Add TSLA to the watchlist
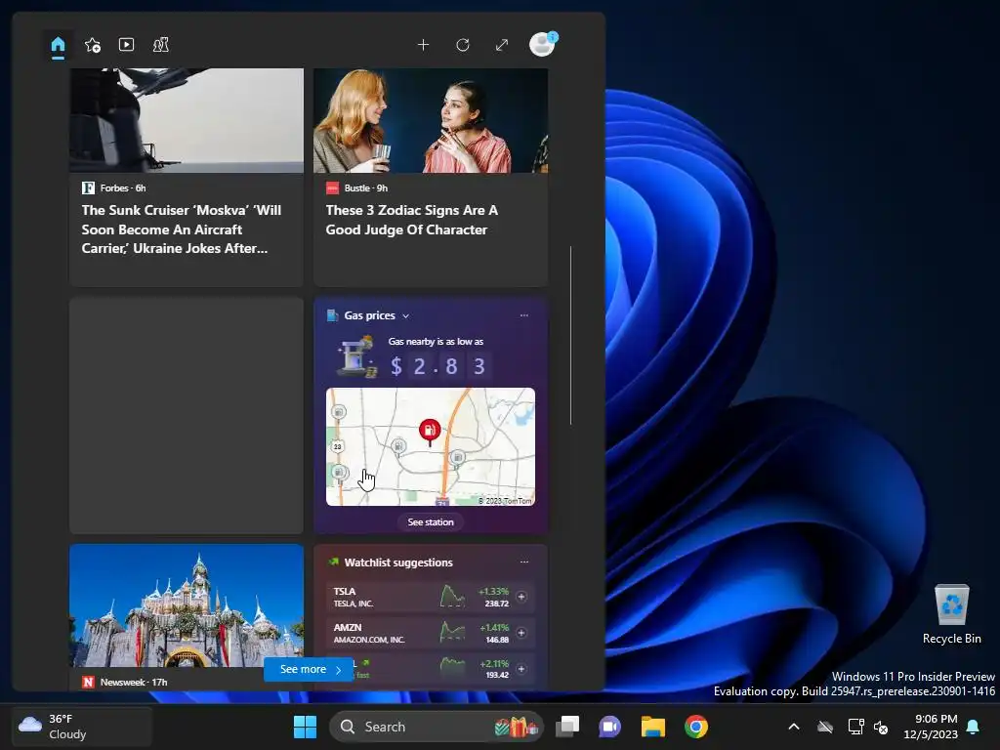Image resolution: width=1000 pixels, height=750 pixels. point(521,597)
